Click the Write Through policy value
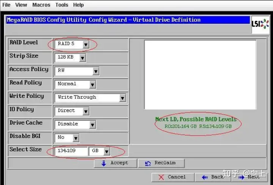This screenshot has width=273, height=185. [77, 97]
